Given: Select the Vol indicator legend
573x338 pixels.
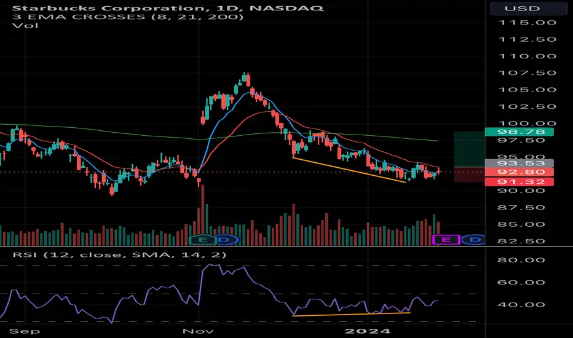Looking at the screenshot, I should coord(25,26).
